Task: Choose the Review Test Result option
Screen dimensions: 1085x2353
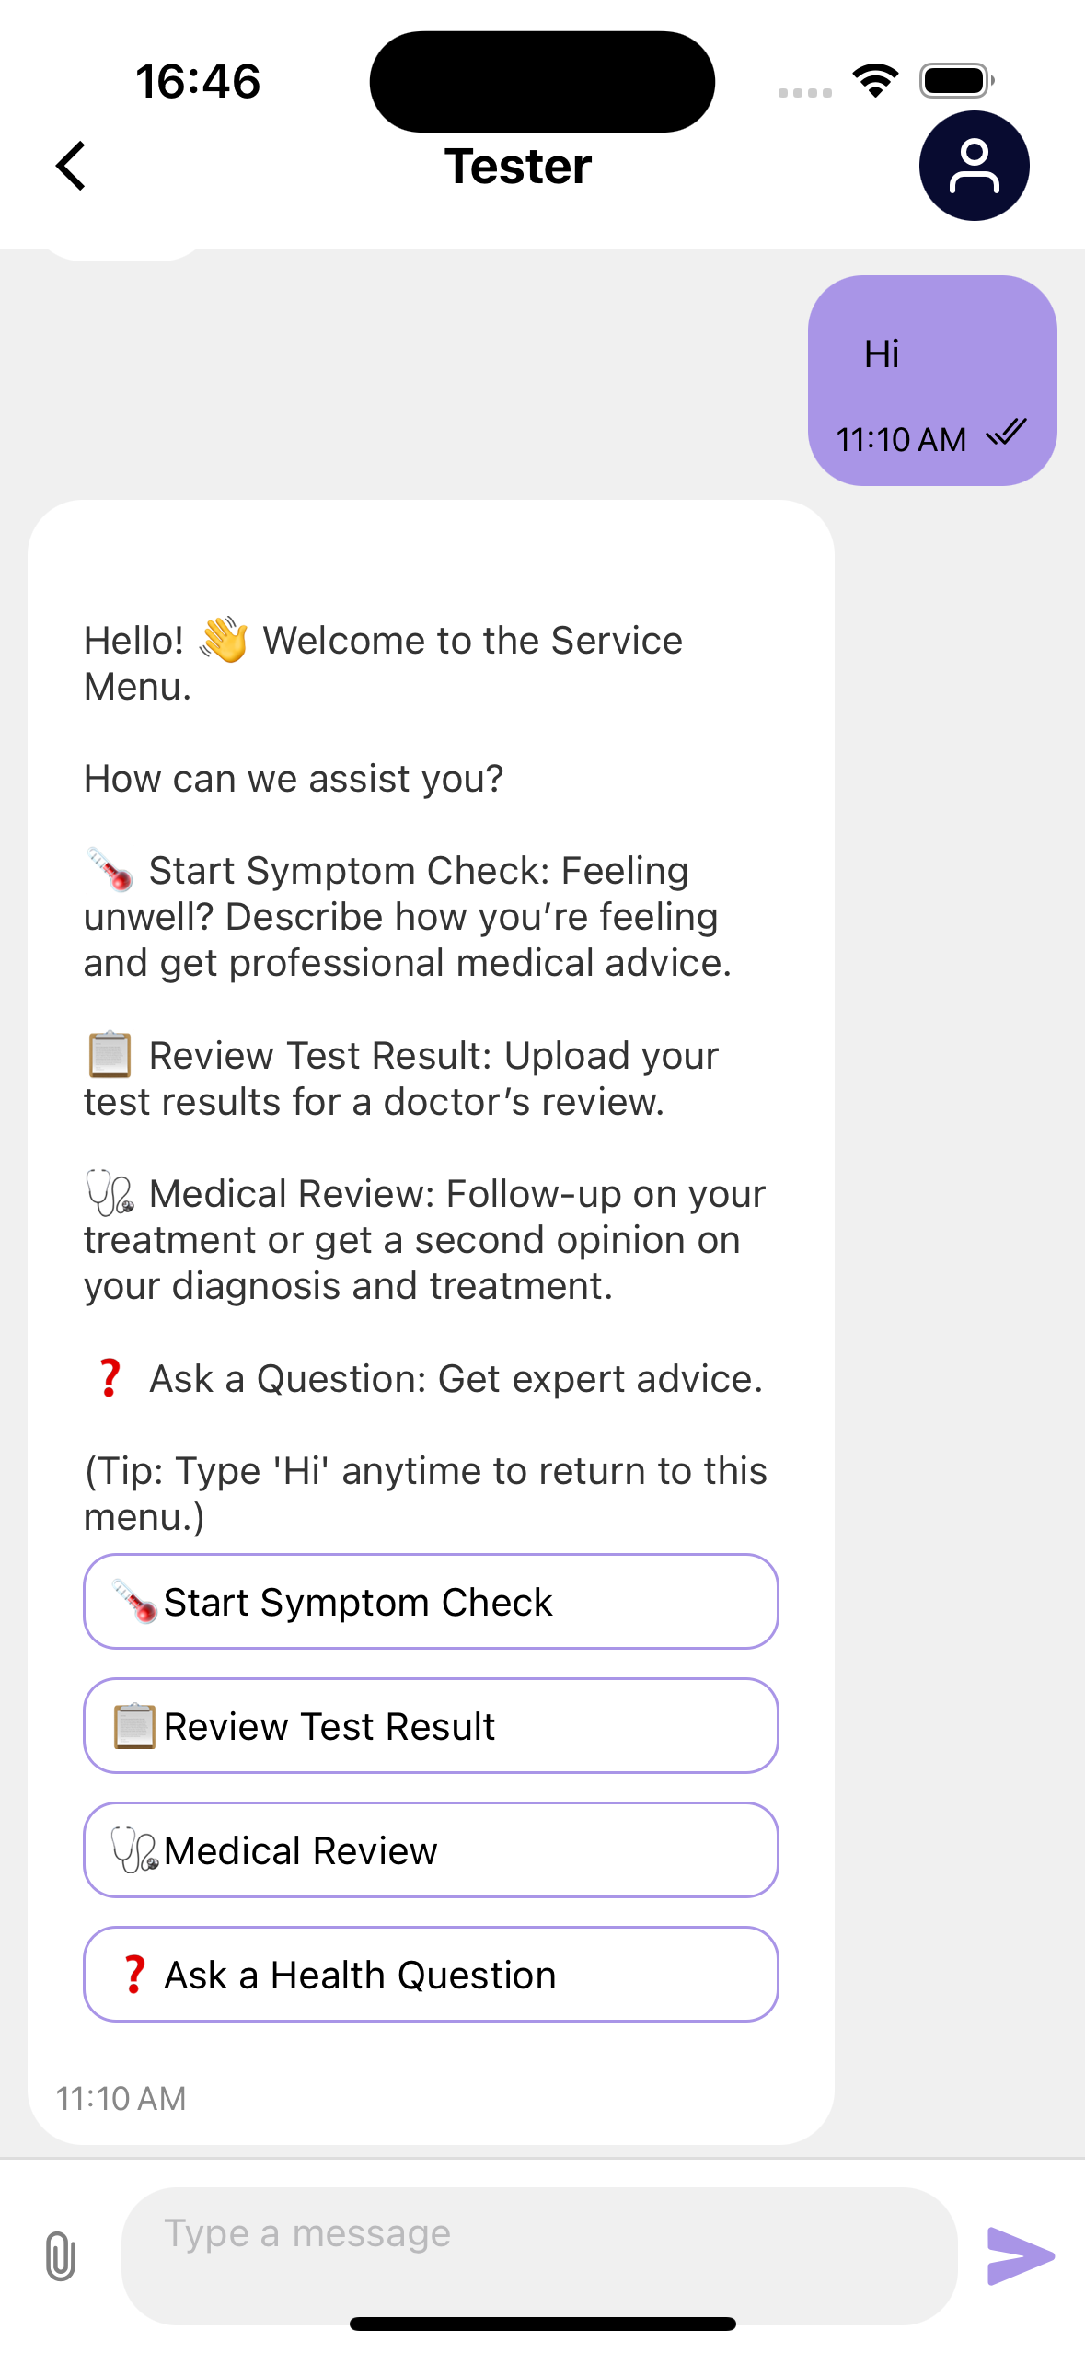Action: 431,1725
